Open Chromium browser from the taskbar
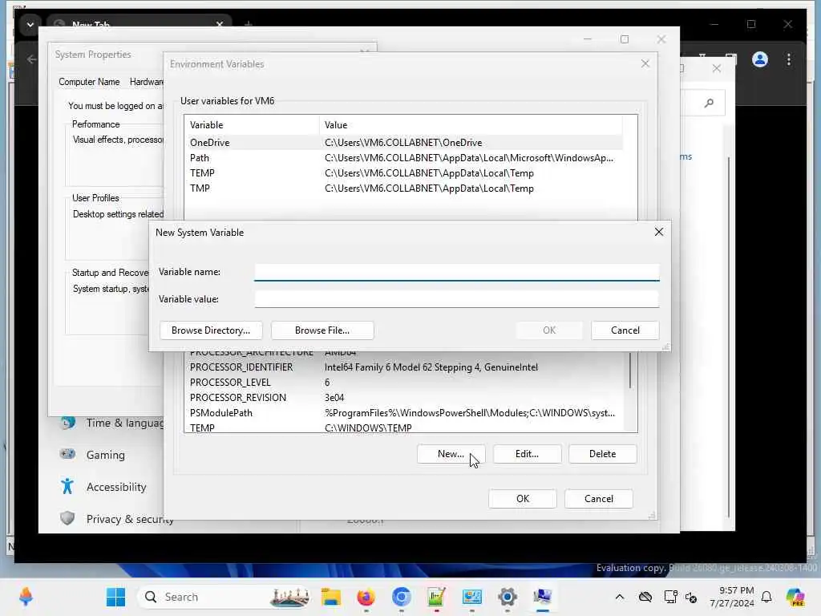Viewport: 821px width, 616px height. coord(402,597)
